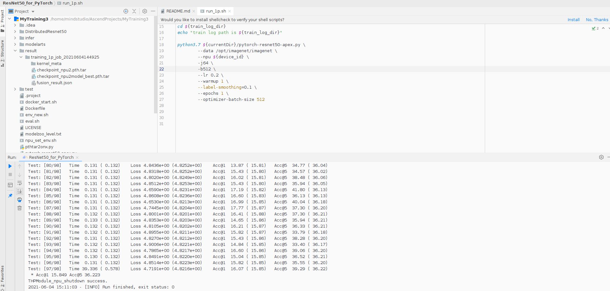Click Locate/Select Opened File target icon
The width and height of the screenshot is (610, 291).
coord(126,11)
